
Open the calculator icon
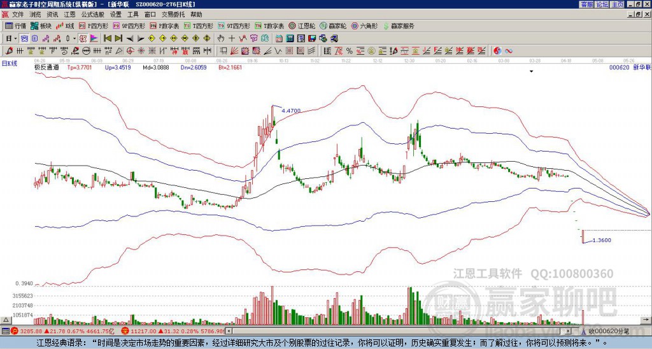click(x=290, y=39)
